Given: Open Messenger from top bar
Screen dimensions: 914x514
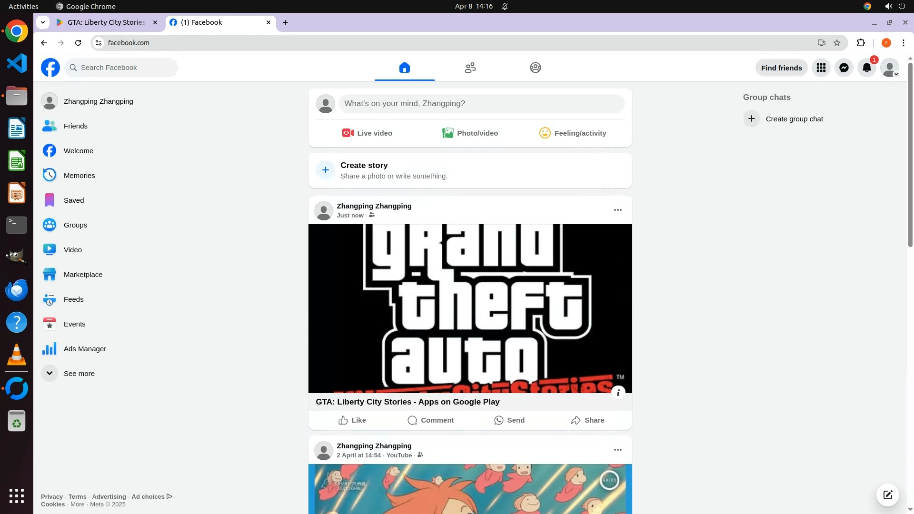Looking at the screenshot, I should (844, 68).
